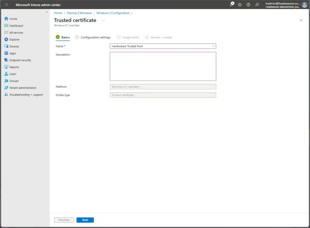Open Troubleshooting + support in sidebar

26,95
